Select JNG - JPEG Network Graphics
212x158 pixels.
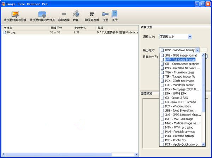(x=181, y=115)
